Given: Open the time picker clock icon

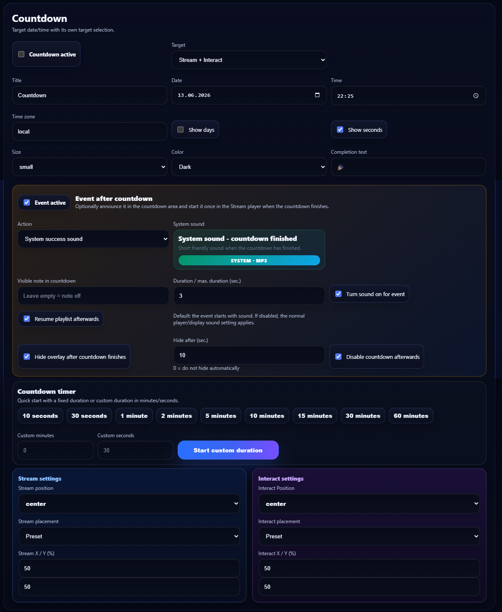Looking at the screenshot, I should click(476, 96).
